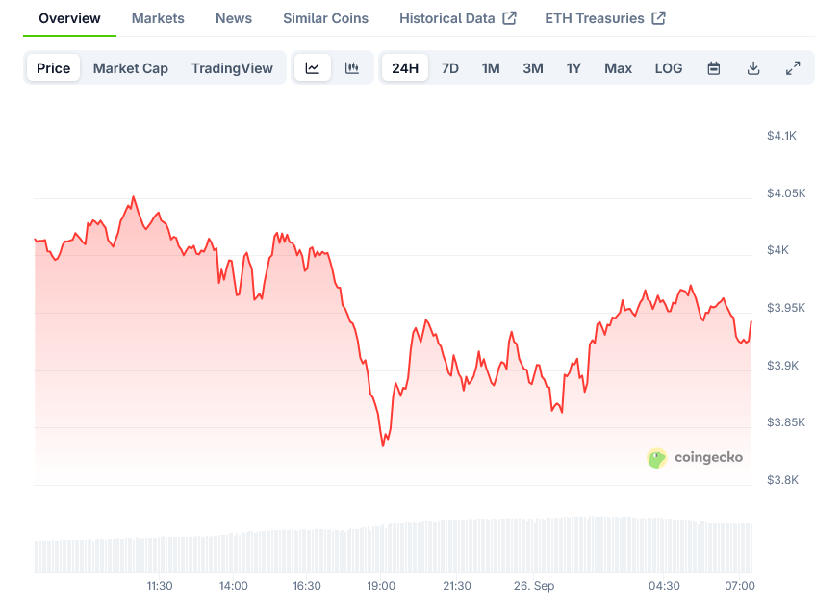815x612 pixels.
Task: Select the 7D time range
Action: (449, 68)
